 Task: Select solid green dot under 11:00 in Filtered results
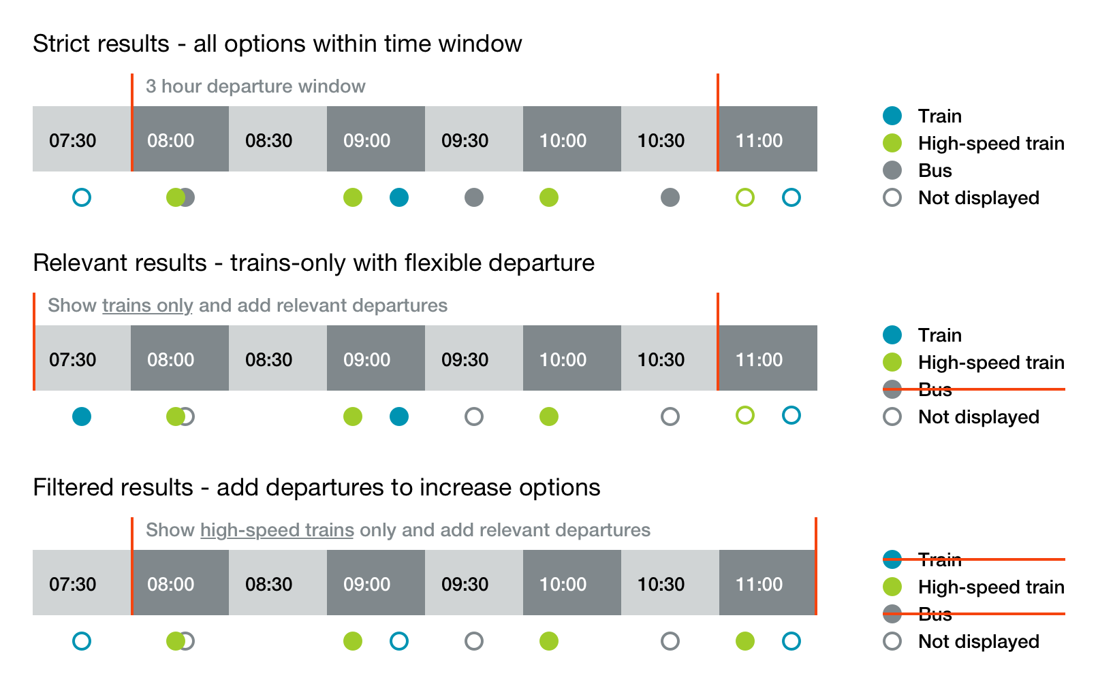pyautogui.click(x=745, y=641)
